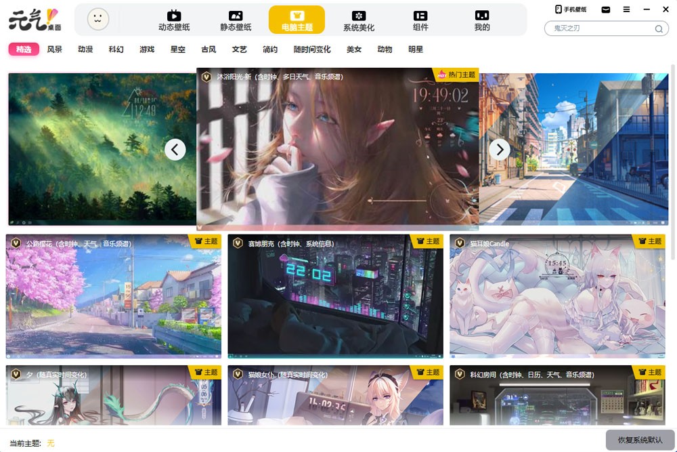This screenshot has width=677, height=452.
Task: Open the 静态壁纸 static wallpaper section
Action: coord(236,20)
